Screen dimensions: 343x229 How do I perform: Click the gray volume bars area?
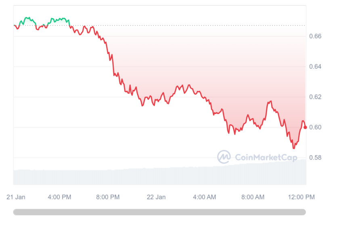(x=160, y=175)
